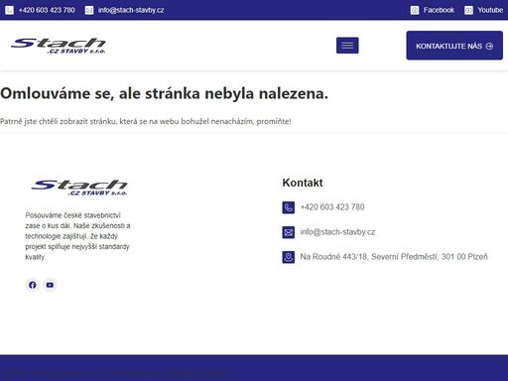Open top bar email info@stach-stavby.cz
The width and height of the screenshot is (508, 381).
[131, 10]
